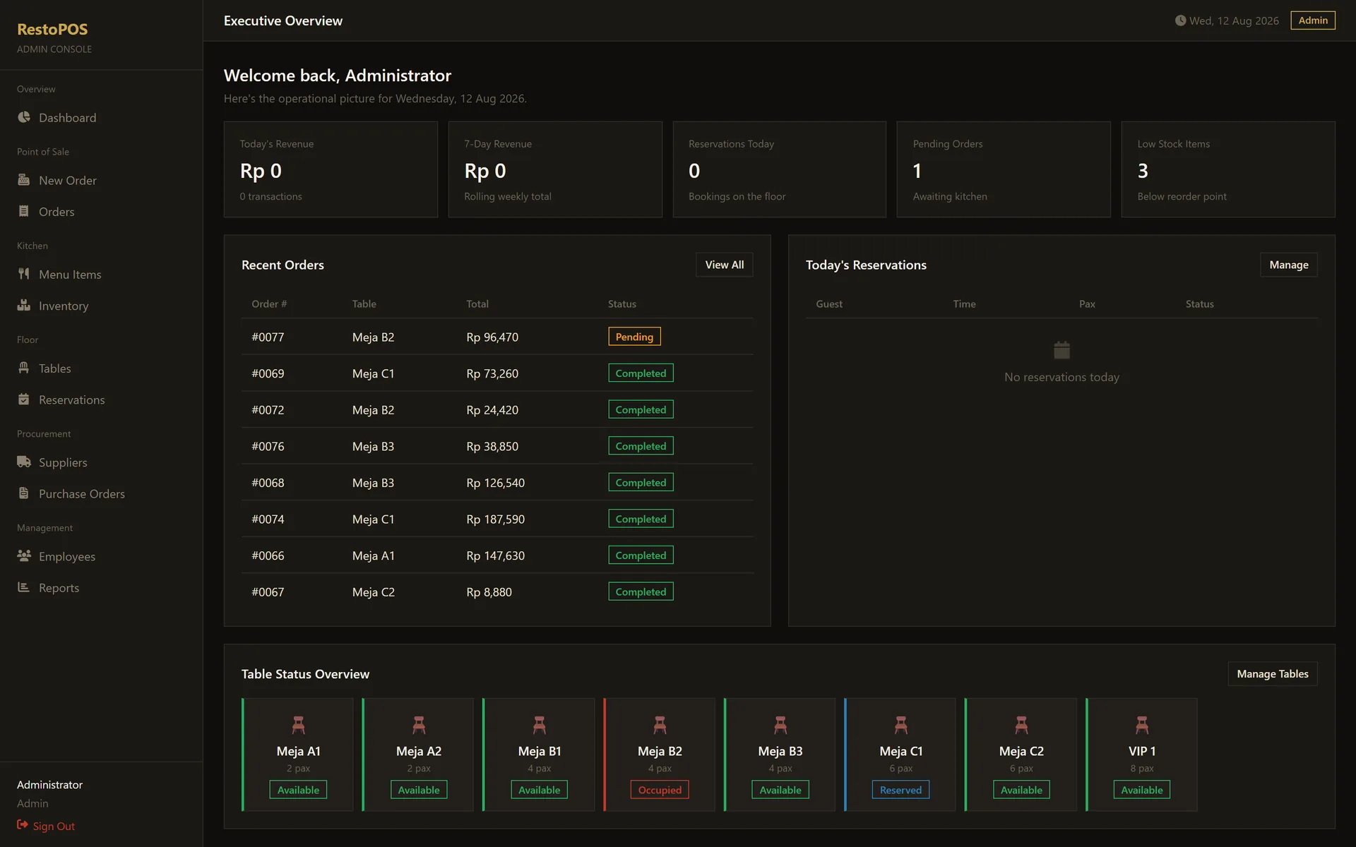Image resolution: width=1356 pixels, height=847 pixels.
Task: Click the Reservations Today card
Action: click(x=780, y=169)
